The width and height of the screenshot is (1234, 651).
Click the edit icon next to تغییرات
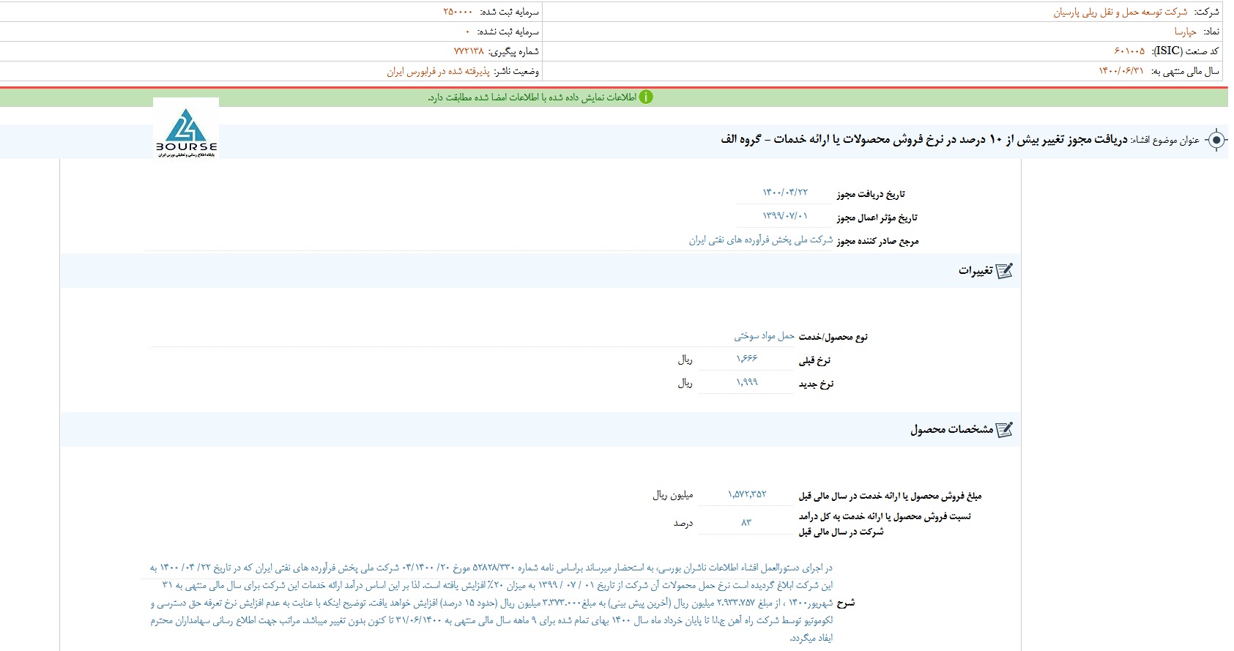click(x=1004, y=271)
